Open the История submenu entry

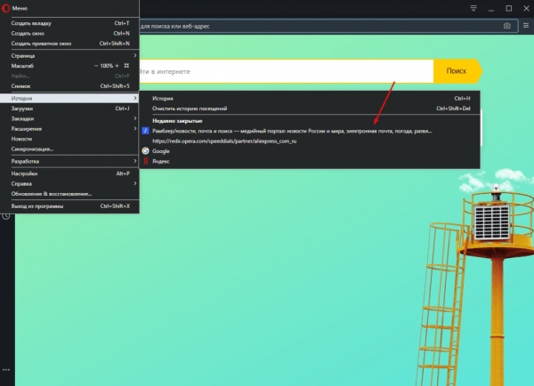coord(69,99)
